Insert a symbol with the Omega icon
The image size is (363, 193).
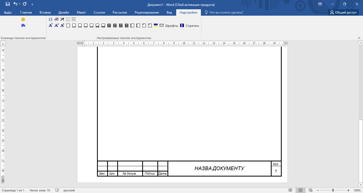tap(50, 19)
